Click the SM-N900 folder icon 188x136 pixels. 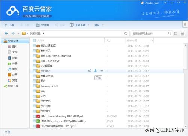tap(38, 61)
